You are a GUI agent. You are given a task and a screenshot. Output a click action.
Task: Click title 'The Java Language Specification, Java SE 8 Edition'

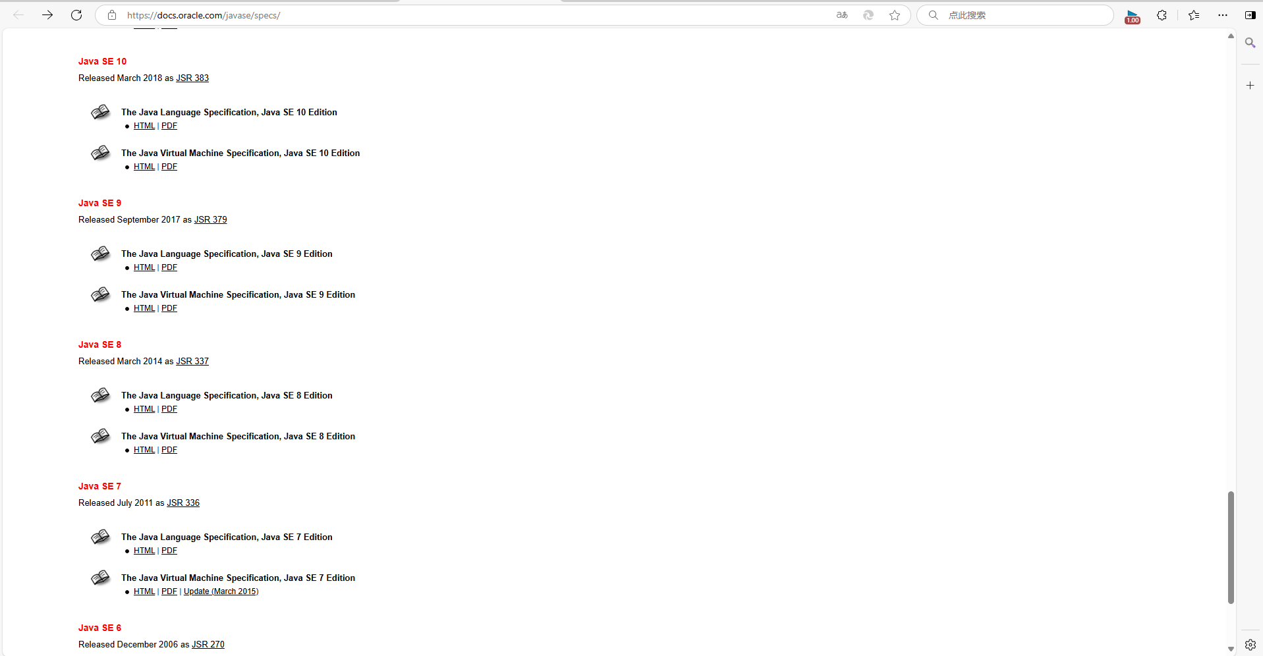coord(227,395)
